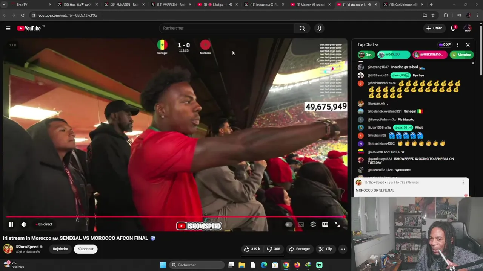Open the notifications bell
The image size is (483, 271).
pyautogui.click(x=453, y=28)
